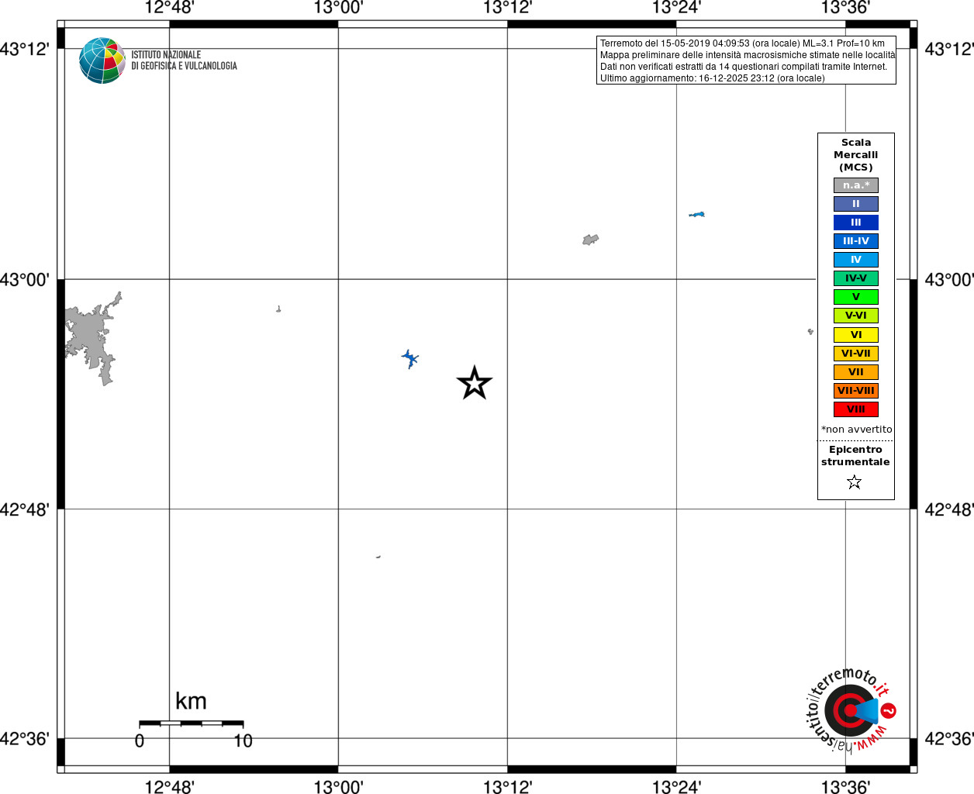Click the gray locality shape north of 43°00'
Viewport: 974px width, 794px height.
coord(590,240)
